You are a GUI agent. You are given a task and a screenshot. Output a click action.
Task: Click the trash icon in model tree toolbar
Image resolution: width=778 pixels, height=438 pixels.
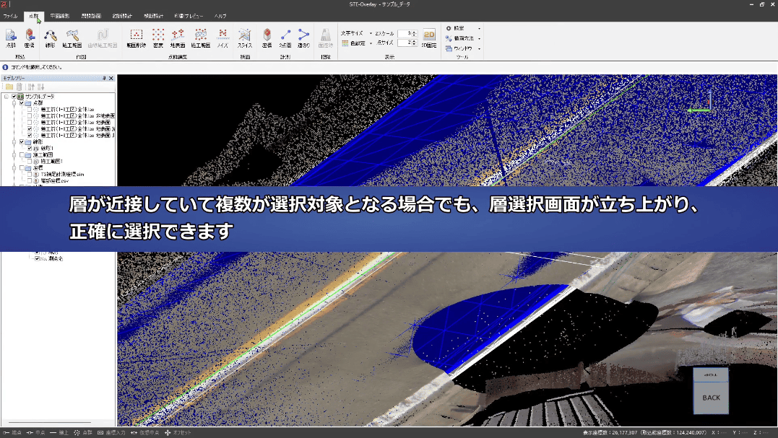click(x=20, y=87)
